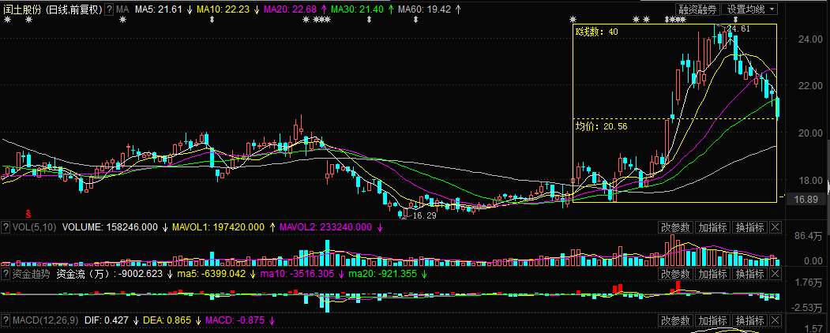Click the event marker below 设置均线 button
The image size is (830, 333).
click(734, 20)
